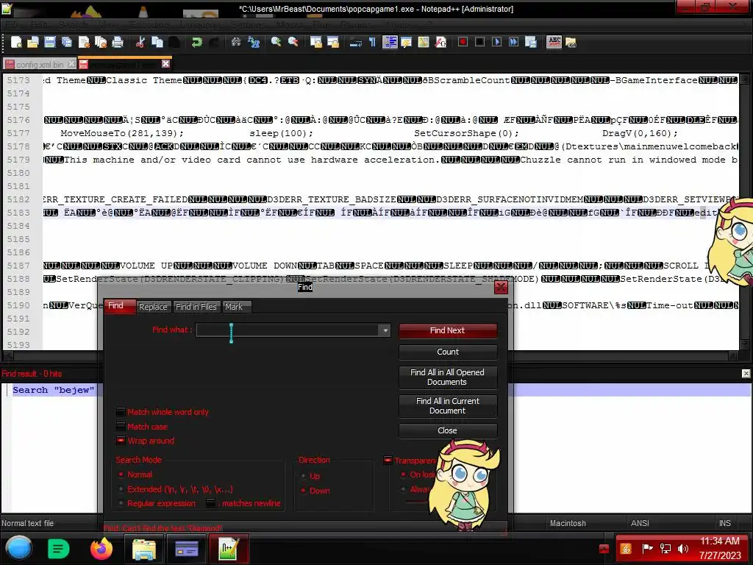The height and width of the screenshot is (565, 753).
Task: Close the config.xml.bin document tab
Action: pyautogui.click(x=71, y=64)
